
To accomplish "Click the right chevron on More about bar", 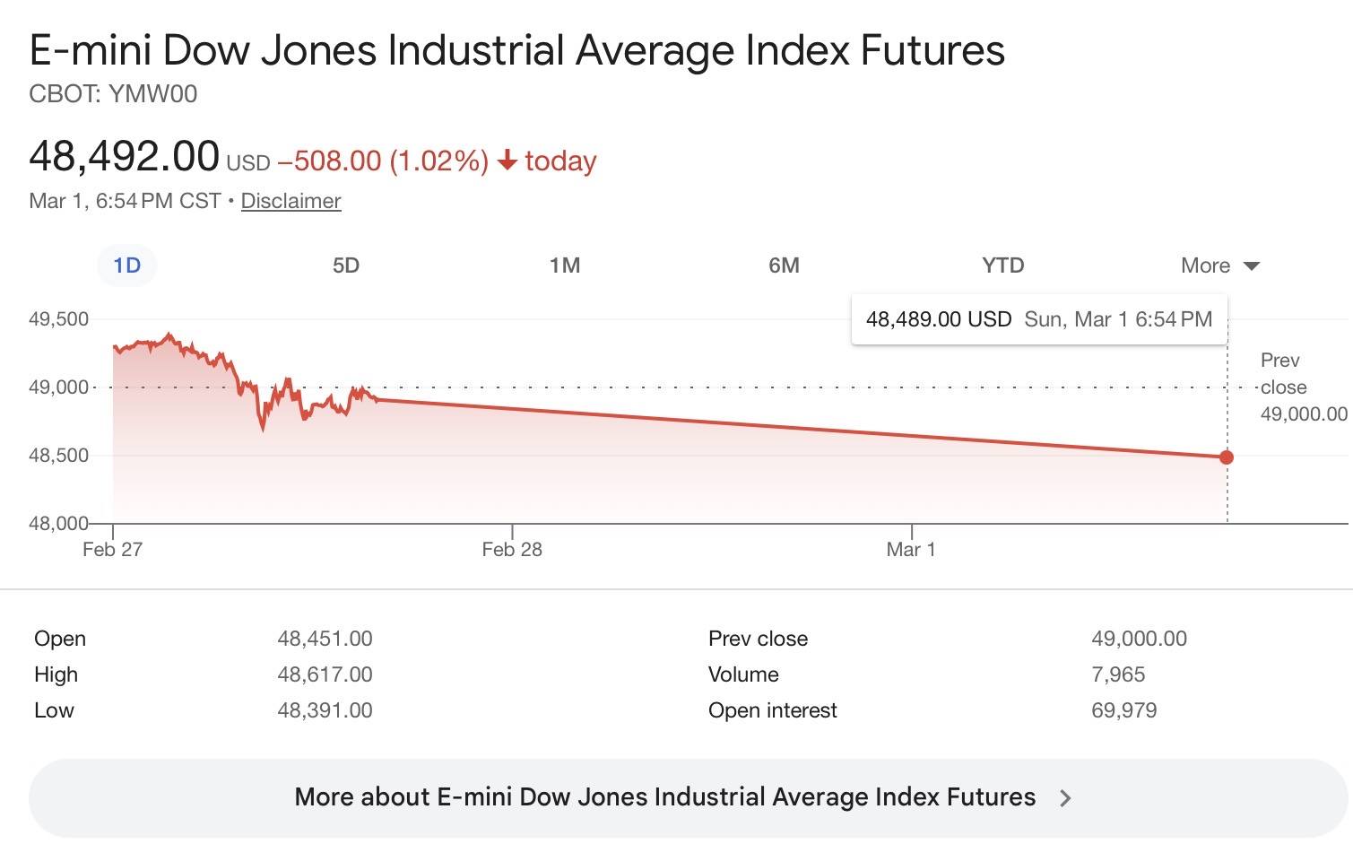I will tap(1065, 798).
